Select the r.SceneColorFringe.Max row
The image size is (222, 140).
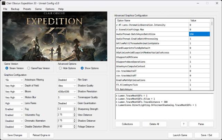coord(163,29)
